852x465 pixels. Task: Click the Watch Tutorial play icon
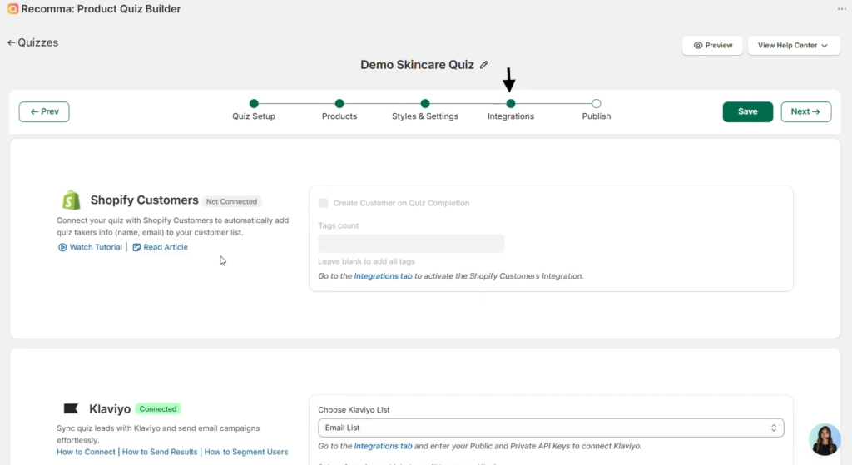click(62, 247)
